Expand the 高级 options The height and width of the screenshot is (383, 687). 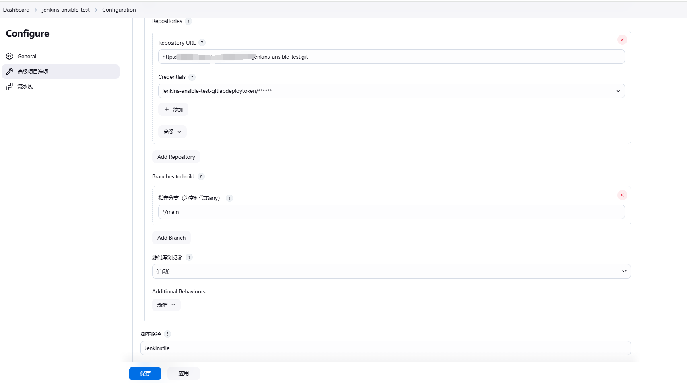172,131
